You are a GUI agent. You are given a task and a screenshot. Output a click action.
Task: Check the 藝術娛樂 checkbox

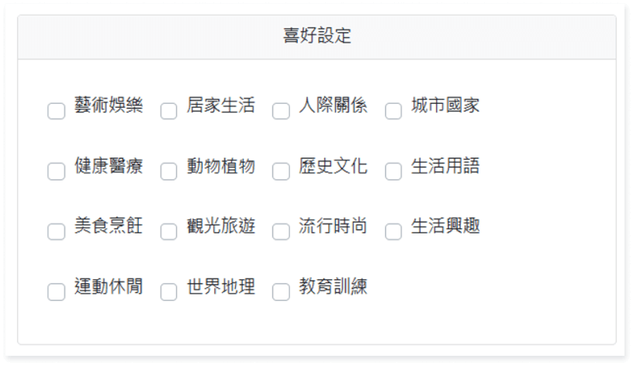point(56,111)
